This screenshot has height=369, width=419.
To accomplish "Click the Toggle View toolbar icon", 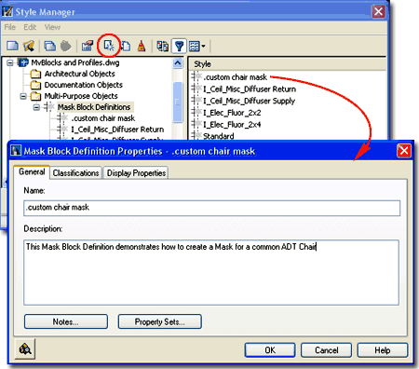I will tap(162, 46).
